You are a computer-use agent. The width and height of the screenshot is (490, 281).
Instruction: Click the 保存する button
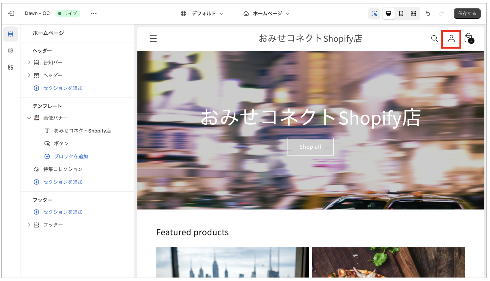pyautogui.click(x=467, y=13)
